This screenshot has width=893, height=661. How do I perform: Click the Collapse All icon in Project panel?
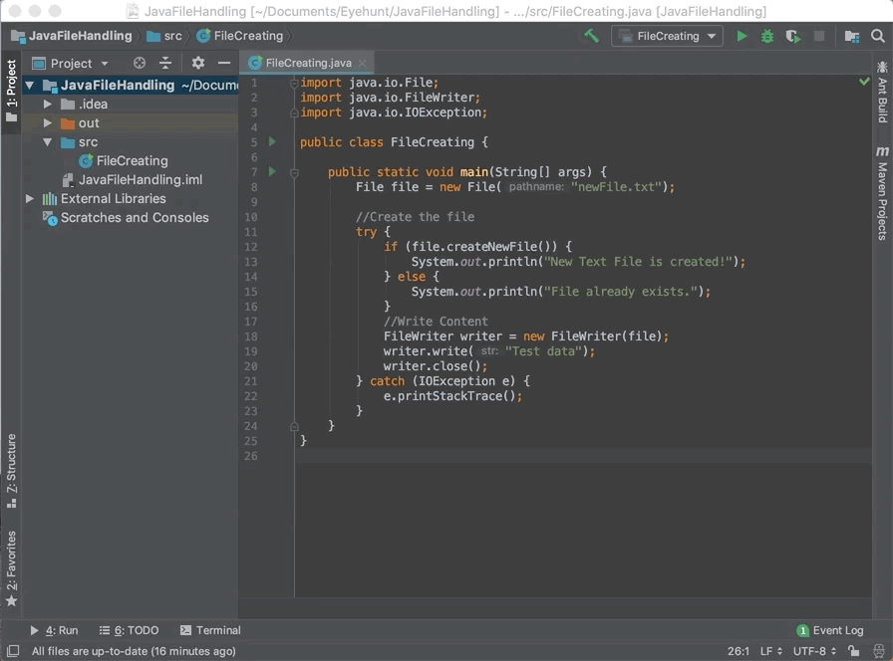165,63
